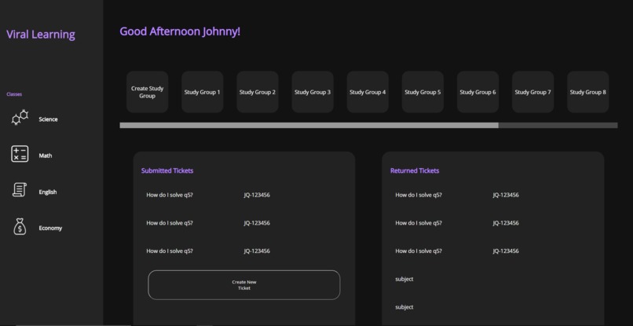This screenshot has width=633, height=326.
Task: Click the second submitted ticket ID JQ-123456
Action: (x=257, y=223)
